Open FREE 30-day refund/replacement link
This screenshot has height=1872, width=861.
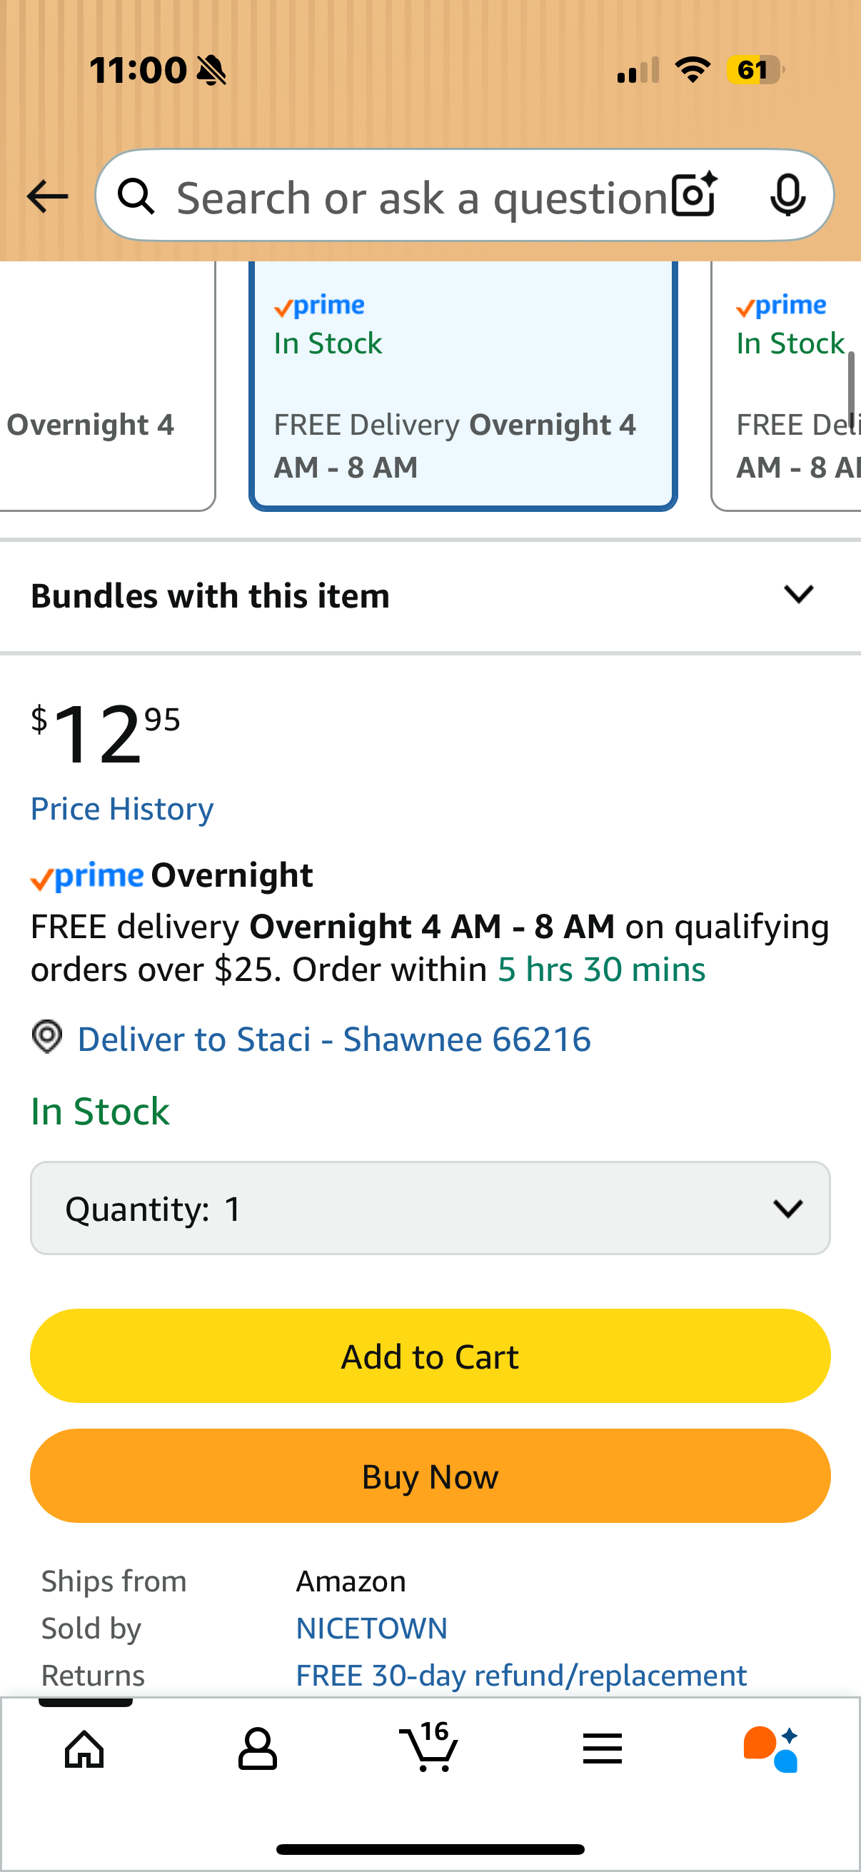(x=521, y=1675)
